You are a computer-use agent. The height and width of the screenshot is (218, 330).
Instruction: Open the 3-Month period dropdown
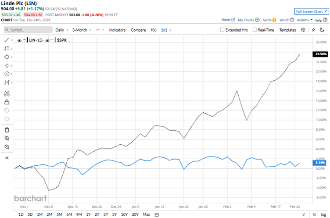[82, 30]
